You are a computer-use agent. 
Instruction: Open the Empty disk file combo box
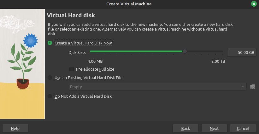[155, 87]
